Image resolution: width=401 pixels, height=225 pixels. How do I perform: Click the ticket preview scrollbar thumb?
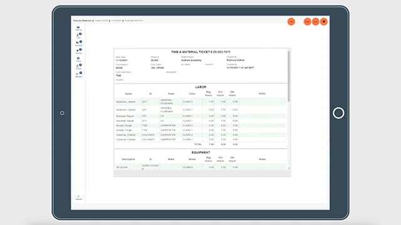289,76
